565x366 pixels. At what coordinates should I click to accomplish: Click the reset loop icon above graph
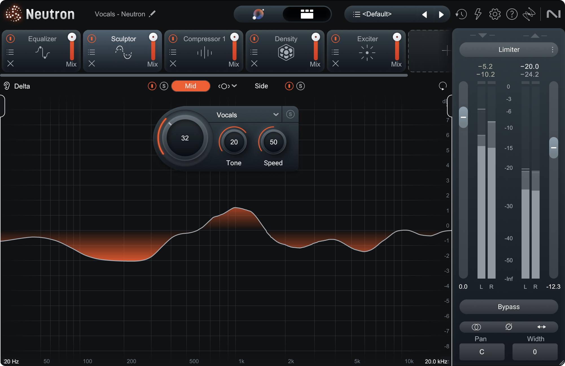pos(443,86)
